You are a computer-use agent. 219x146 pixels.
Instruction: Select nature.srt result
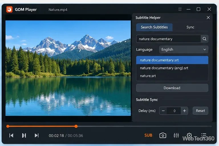(x=172, y=76)
